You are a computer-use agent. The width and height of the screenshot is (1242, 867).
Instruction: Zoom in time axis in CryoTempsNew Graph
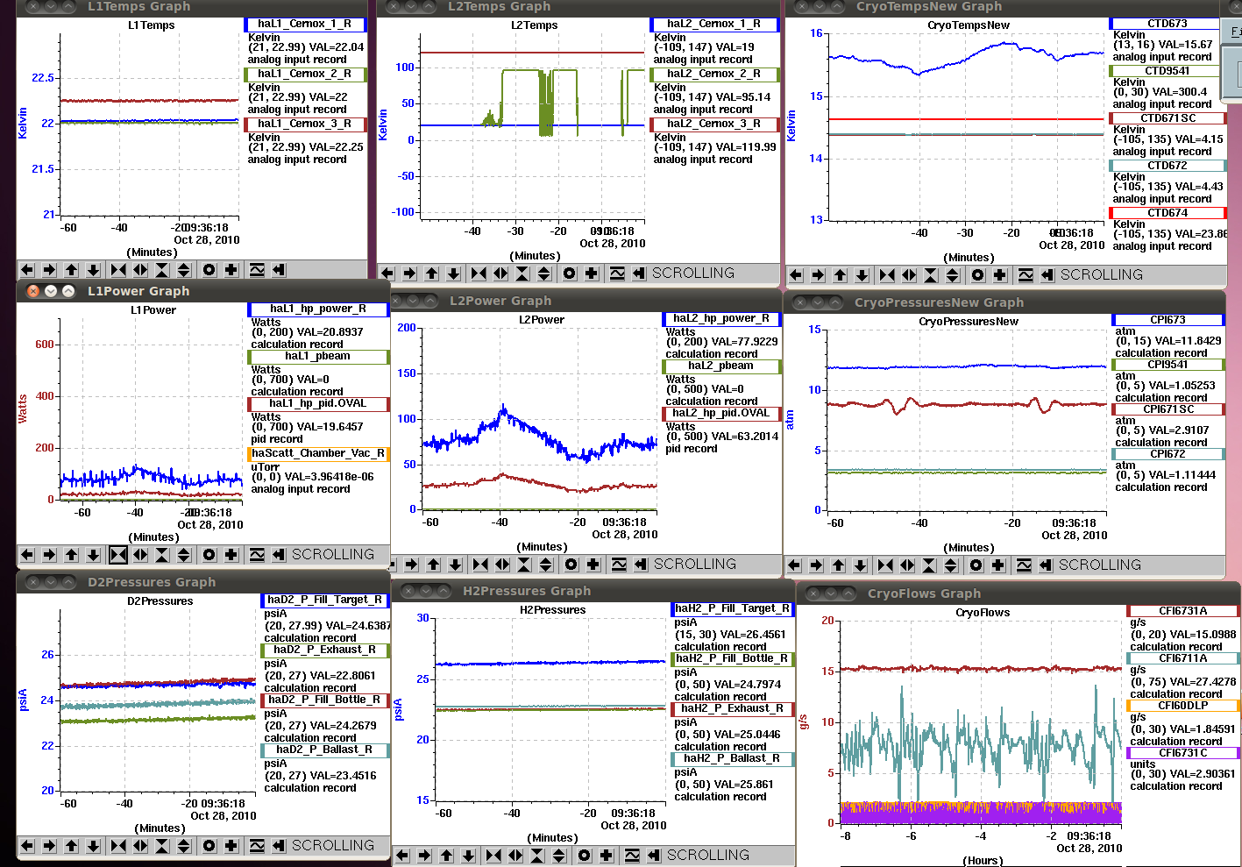887,275
